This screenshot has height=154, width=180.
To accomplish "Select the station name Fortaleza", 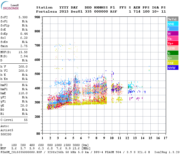I will pos(47,12).
